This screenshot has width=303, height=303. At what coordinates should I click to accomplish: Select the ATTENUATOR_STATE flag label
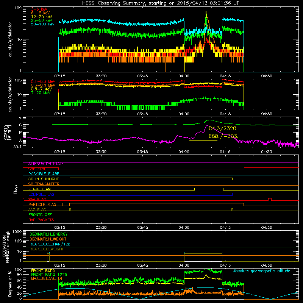point(46,164)
